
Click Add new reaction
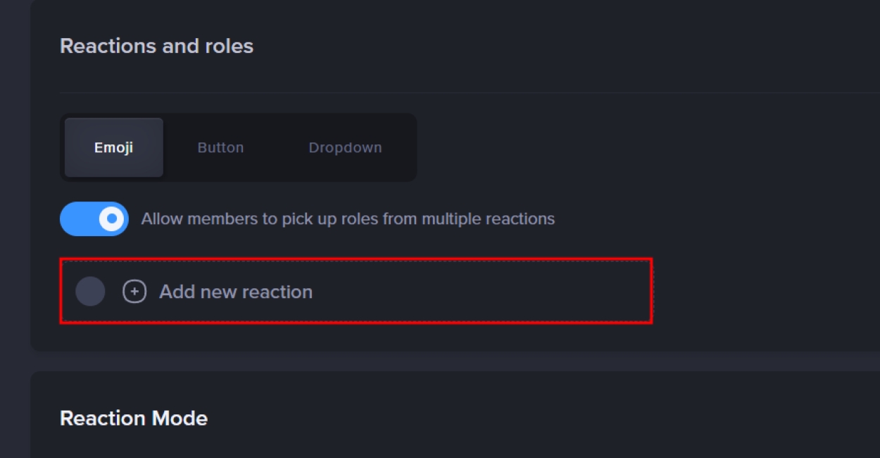click(x=235, y=290)
